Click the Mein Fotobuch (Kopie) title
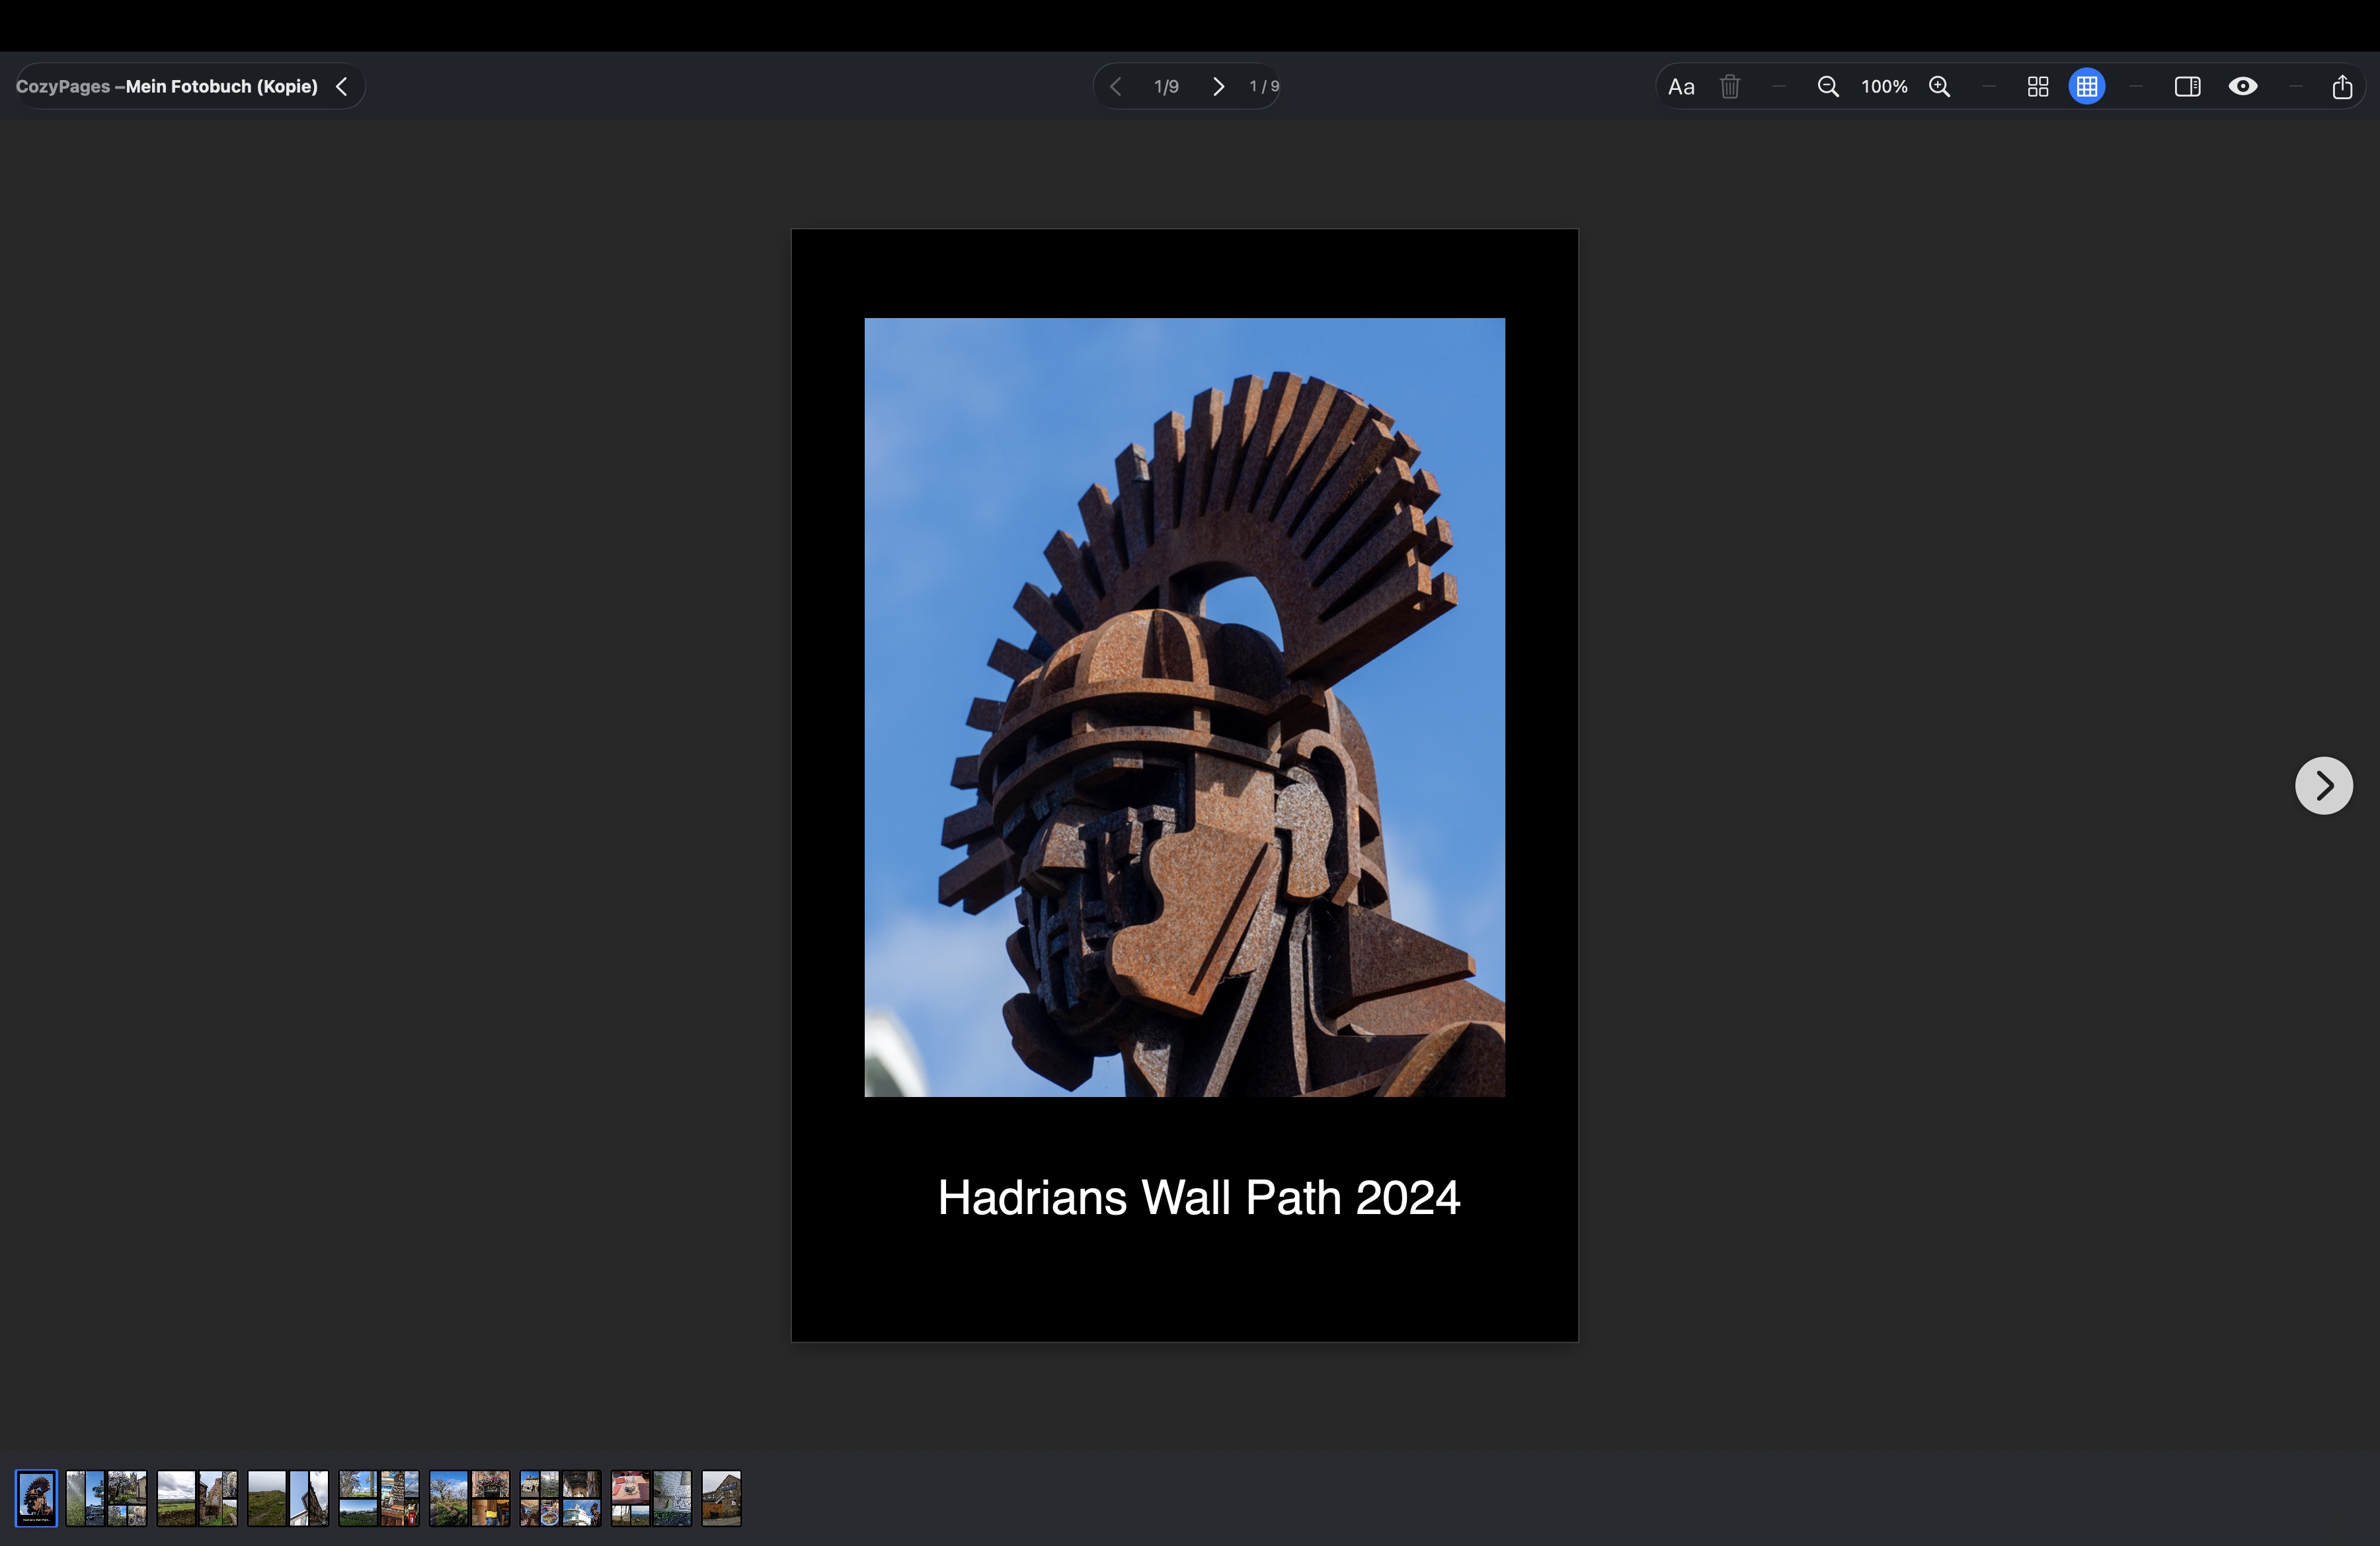This screenshot has height=1546, width=2380. 221,87
